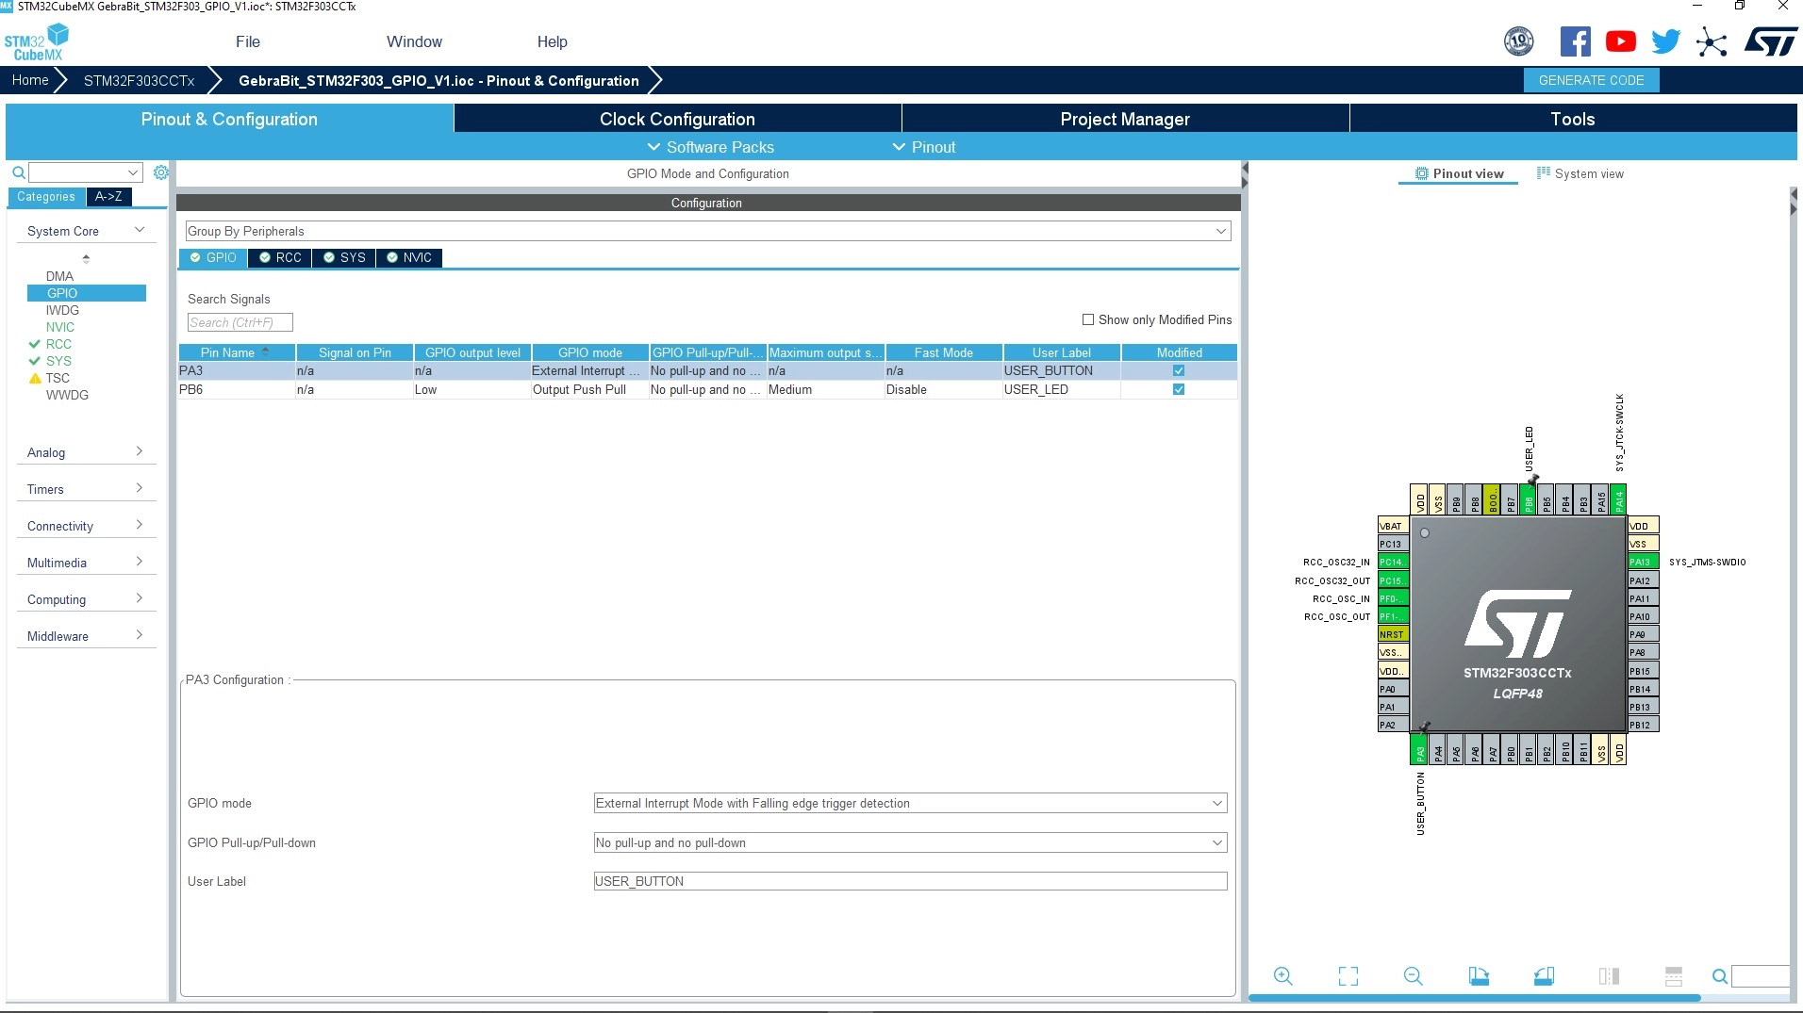This screenshot has height=1013, width=1803.
Task: Open the File menu
Action: click(248, 41)
